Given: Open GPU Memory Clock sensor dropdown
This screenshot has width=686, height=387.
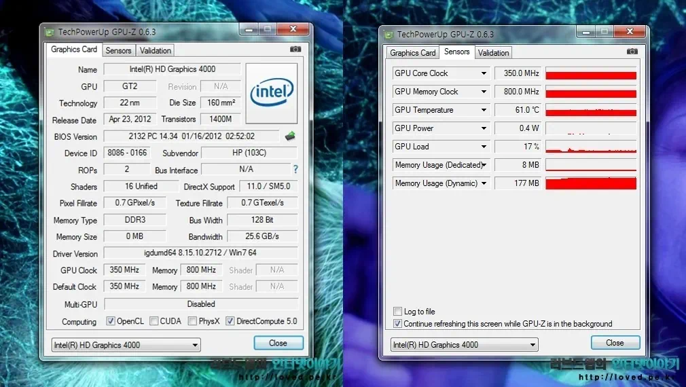Looking at the screenshot, I should (484, 92).
